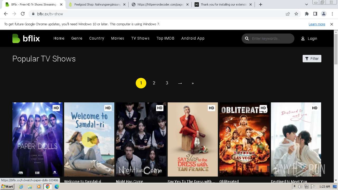The width and height of the screenshot is (338, 190).
Task: Select current page 1 button
Action: [141, 83]
